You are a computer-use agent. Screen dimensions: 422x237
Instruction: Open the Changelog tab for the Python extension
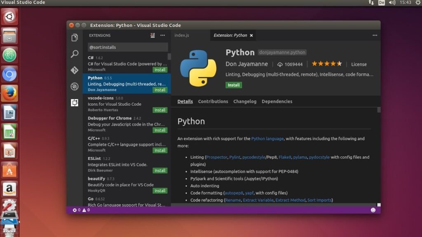245,101
